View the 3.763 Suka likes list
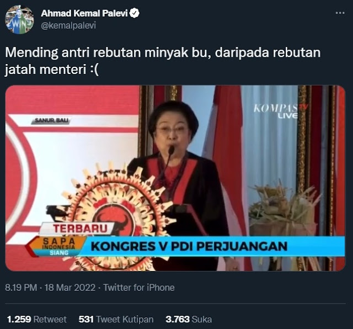The image size is (353, 329). tap(189, 319)
